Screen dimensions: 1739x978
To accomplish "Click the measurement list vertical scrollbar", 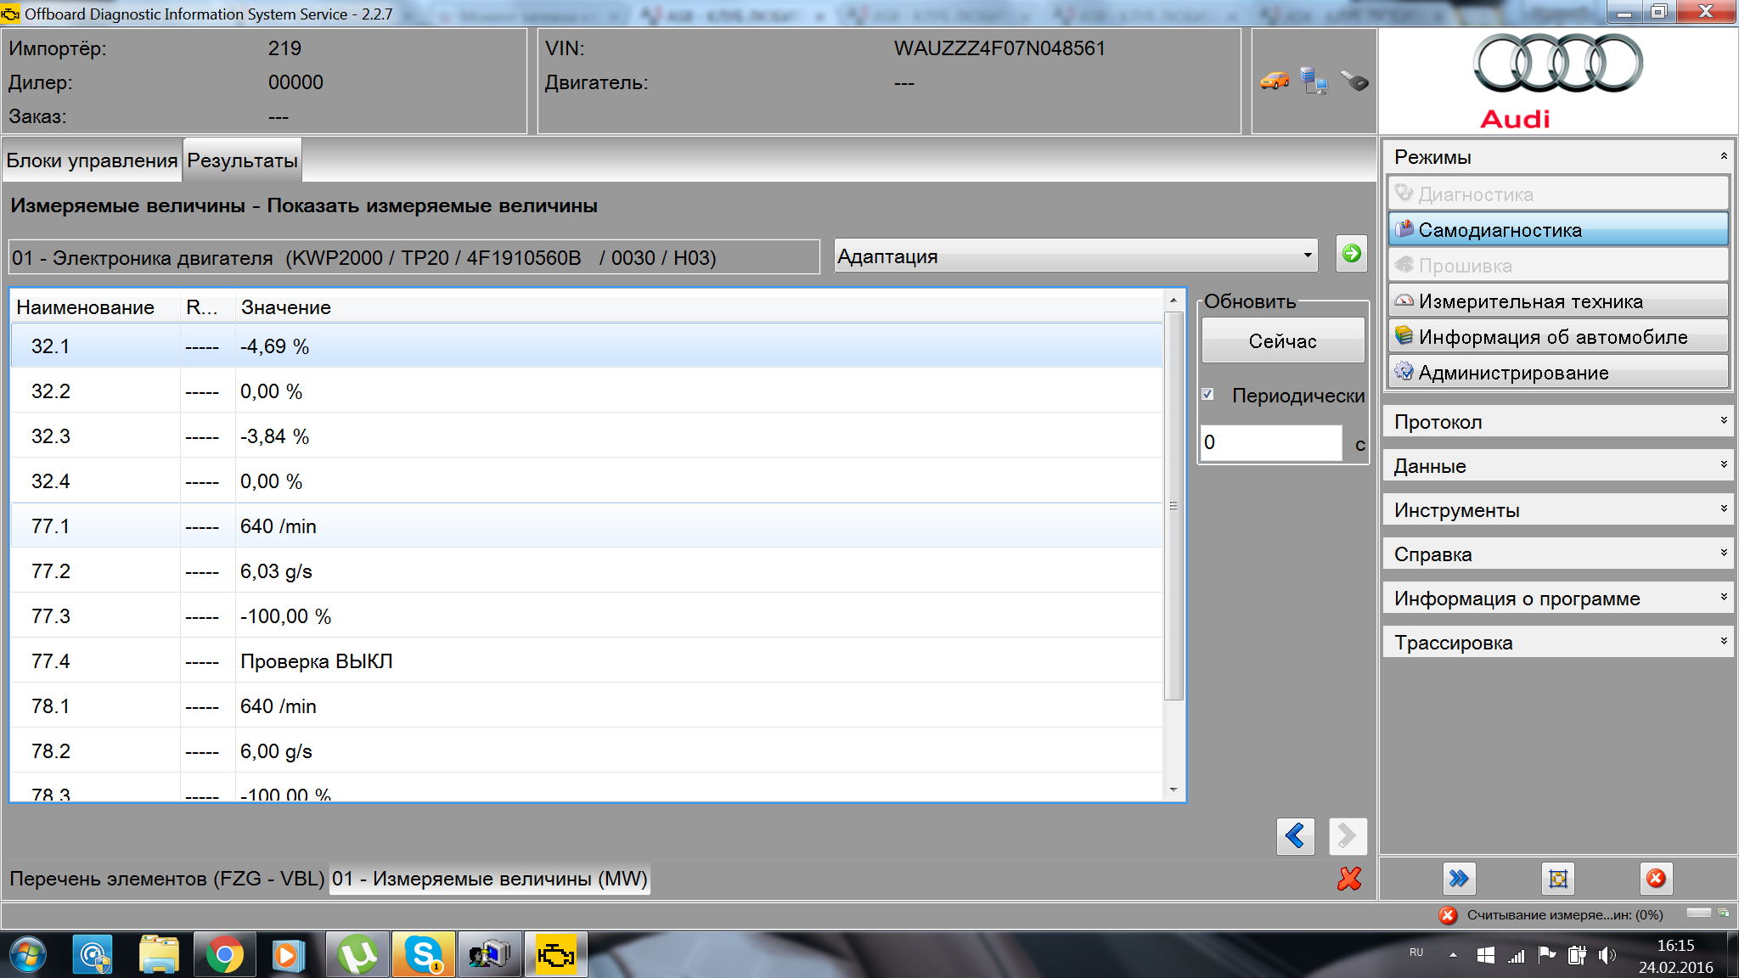I will [1173, 506].
